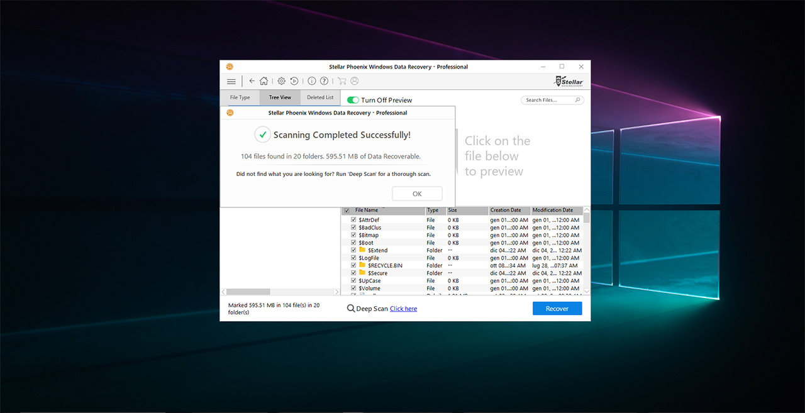805x413 pixels.
Task: Focus the Search Files input field
Action: [552, 100]
